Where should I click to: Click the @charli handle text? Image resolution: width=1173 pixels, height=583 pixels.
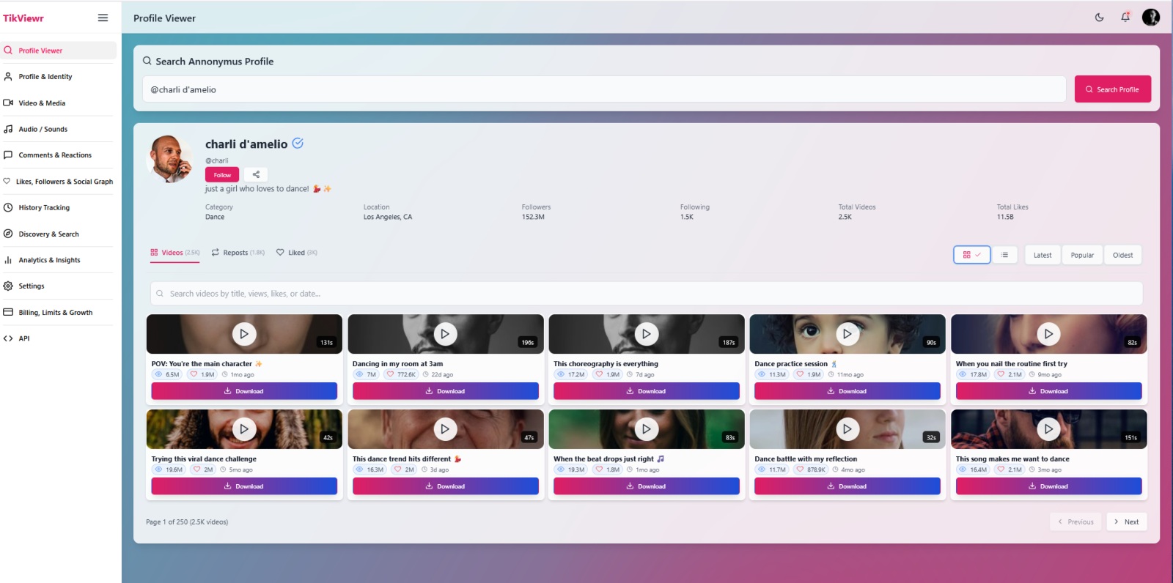[x=216, y=160]
